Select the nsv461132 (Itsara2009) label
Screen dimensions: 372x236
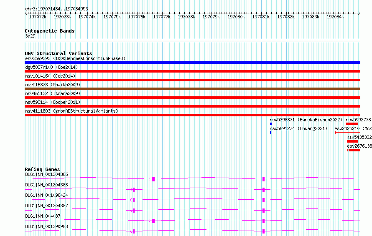point(53,93)
